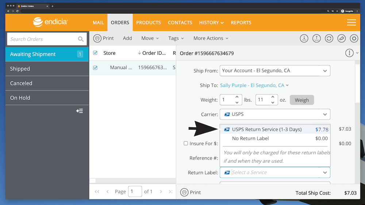This screenshot has height=205, width=365.
Task: Sort by Order ID column header
Action: click(x=152, y=53)
